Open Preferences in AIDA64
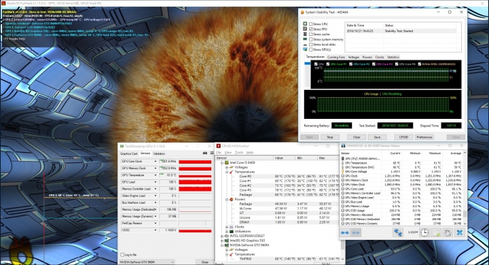Viewport: 489px width, 265px height. [x=424, y=137]
